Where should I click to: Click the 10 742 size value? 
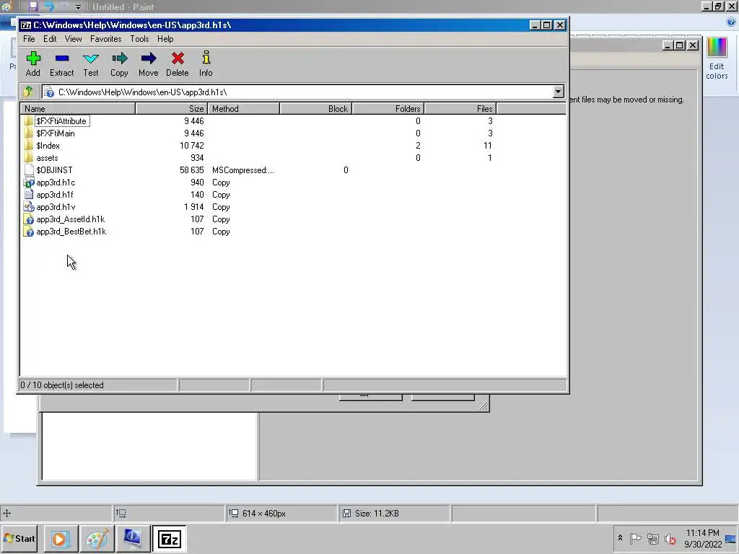tap(192, 146)
